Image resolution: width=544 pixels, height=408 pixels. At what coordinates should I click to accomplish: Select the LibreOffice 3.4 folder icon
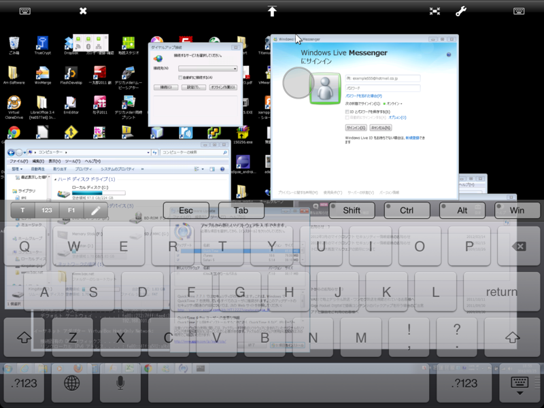[x=42, y=107]
